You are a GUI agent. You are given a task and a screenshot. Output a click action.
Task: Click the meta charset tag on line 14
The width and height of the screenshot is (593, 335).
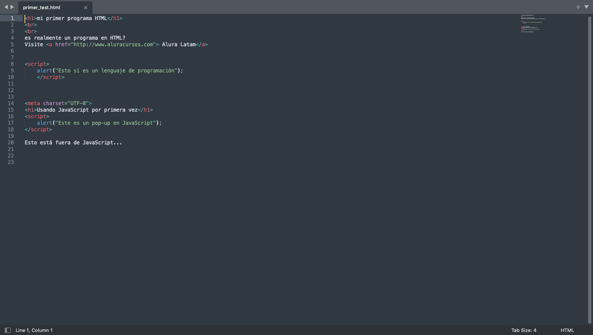tap(58, 103)
